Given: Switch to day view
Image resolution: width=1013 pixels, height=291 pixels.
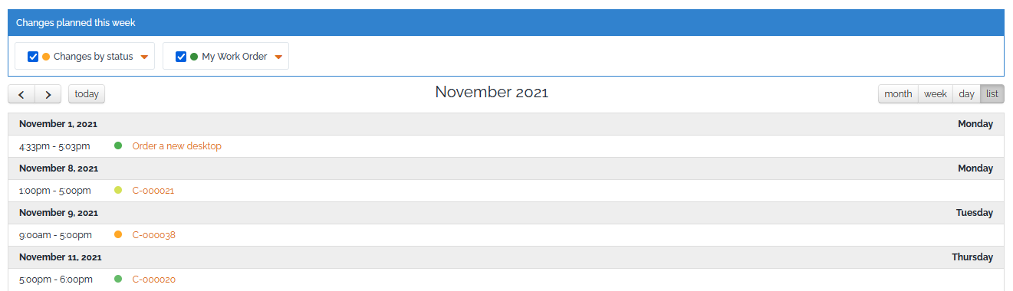Looking at the screenshot, I should click(x=966, y=94).
